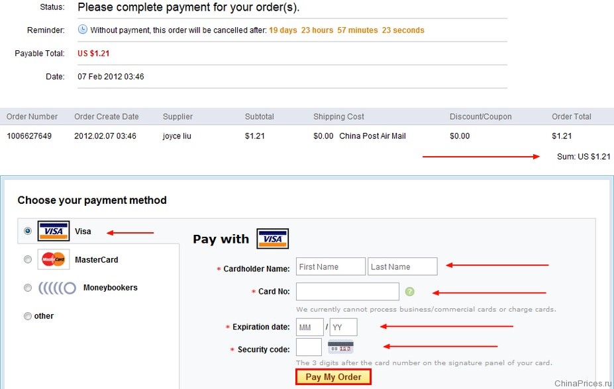This screenshot has width=614, height=389.
Task: Select the other payment radio button
Action: click(x=27, y=316)
